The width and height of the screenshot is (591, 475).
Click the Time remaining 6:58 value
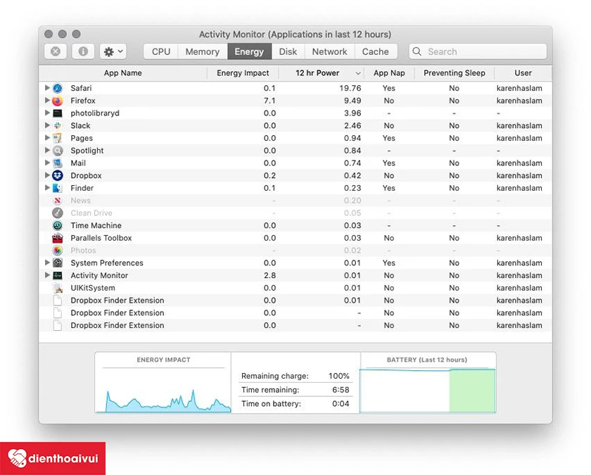point(341,390)
